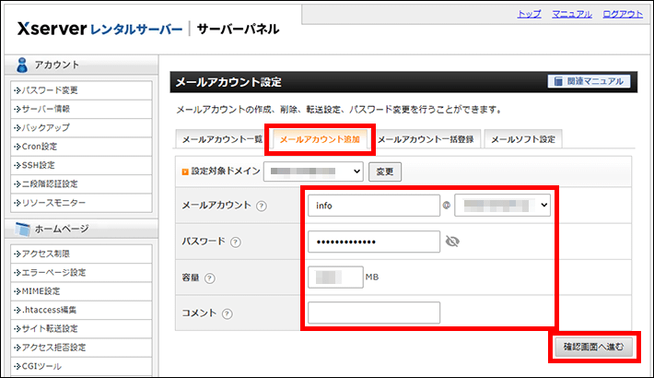Open the 設定対象ドメイン dropdown

pos(313,171)
